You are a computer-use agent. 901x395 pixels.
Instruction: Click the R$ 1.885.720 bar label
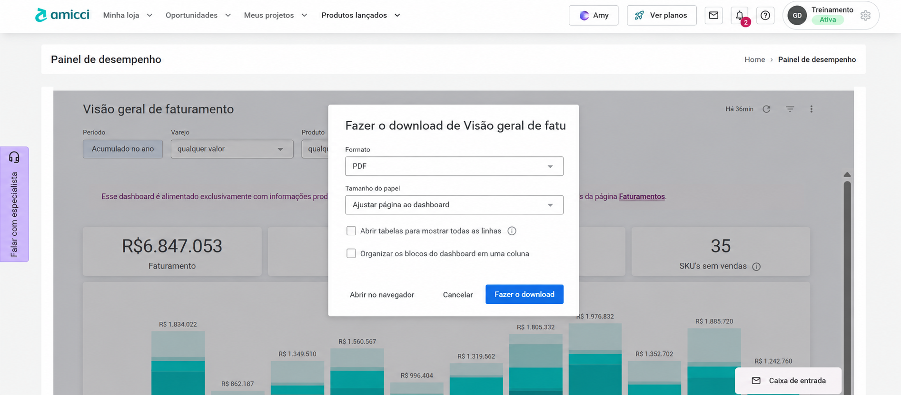click(714, 321)
